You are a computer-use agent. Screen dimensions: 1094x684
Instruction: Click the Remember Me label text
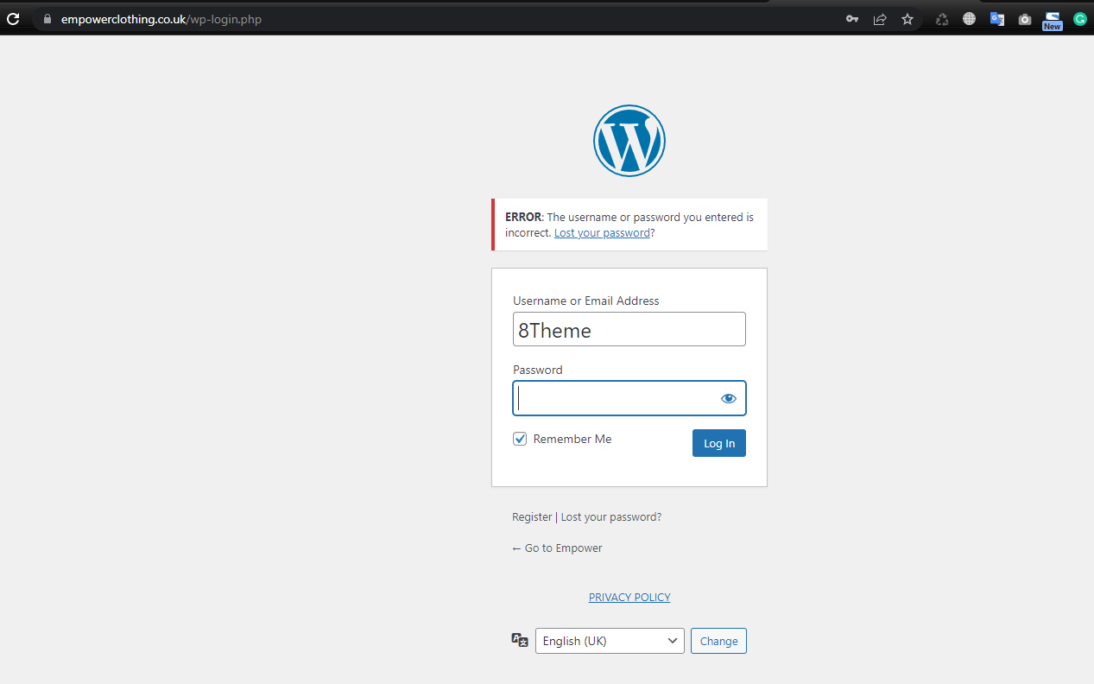click(x=572, y=439)
